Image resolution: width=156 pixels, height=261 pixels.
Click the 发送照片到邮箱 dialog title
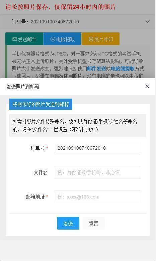coord(23,87)
